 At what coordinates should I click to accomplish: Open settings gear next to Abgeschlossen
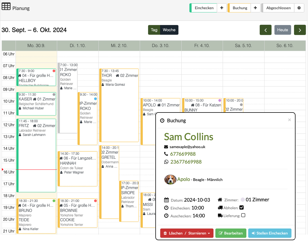299,8
